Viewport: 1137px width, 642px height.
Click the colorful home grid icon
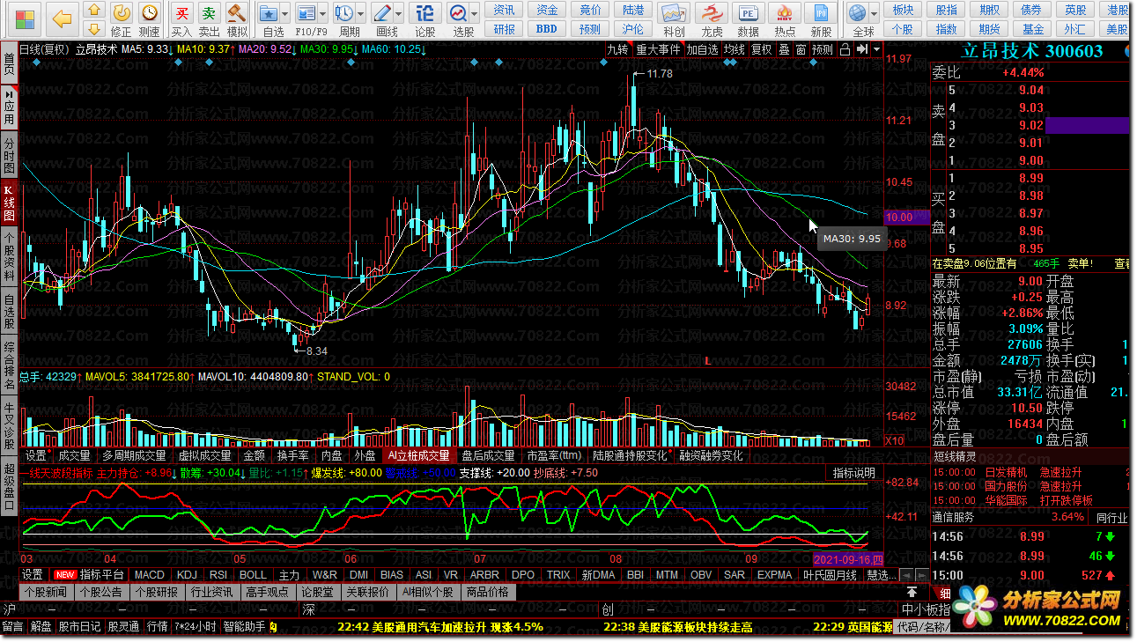[24, 18]
